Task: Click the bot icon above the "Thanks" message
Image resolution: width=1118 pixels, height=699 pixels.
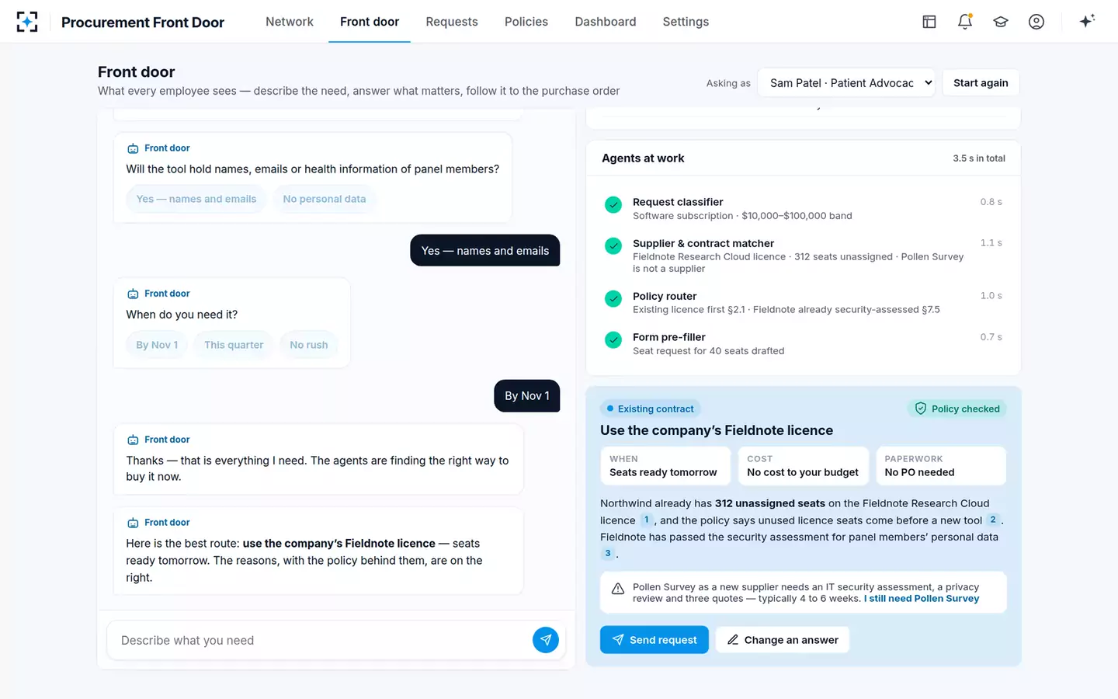Action: tap(133, 440)
